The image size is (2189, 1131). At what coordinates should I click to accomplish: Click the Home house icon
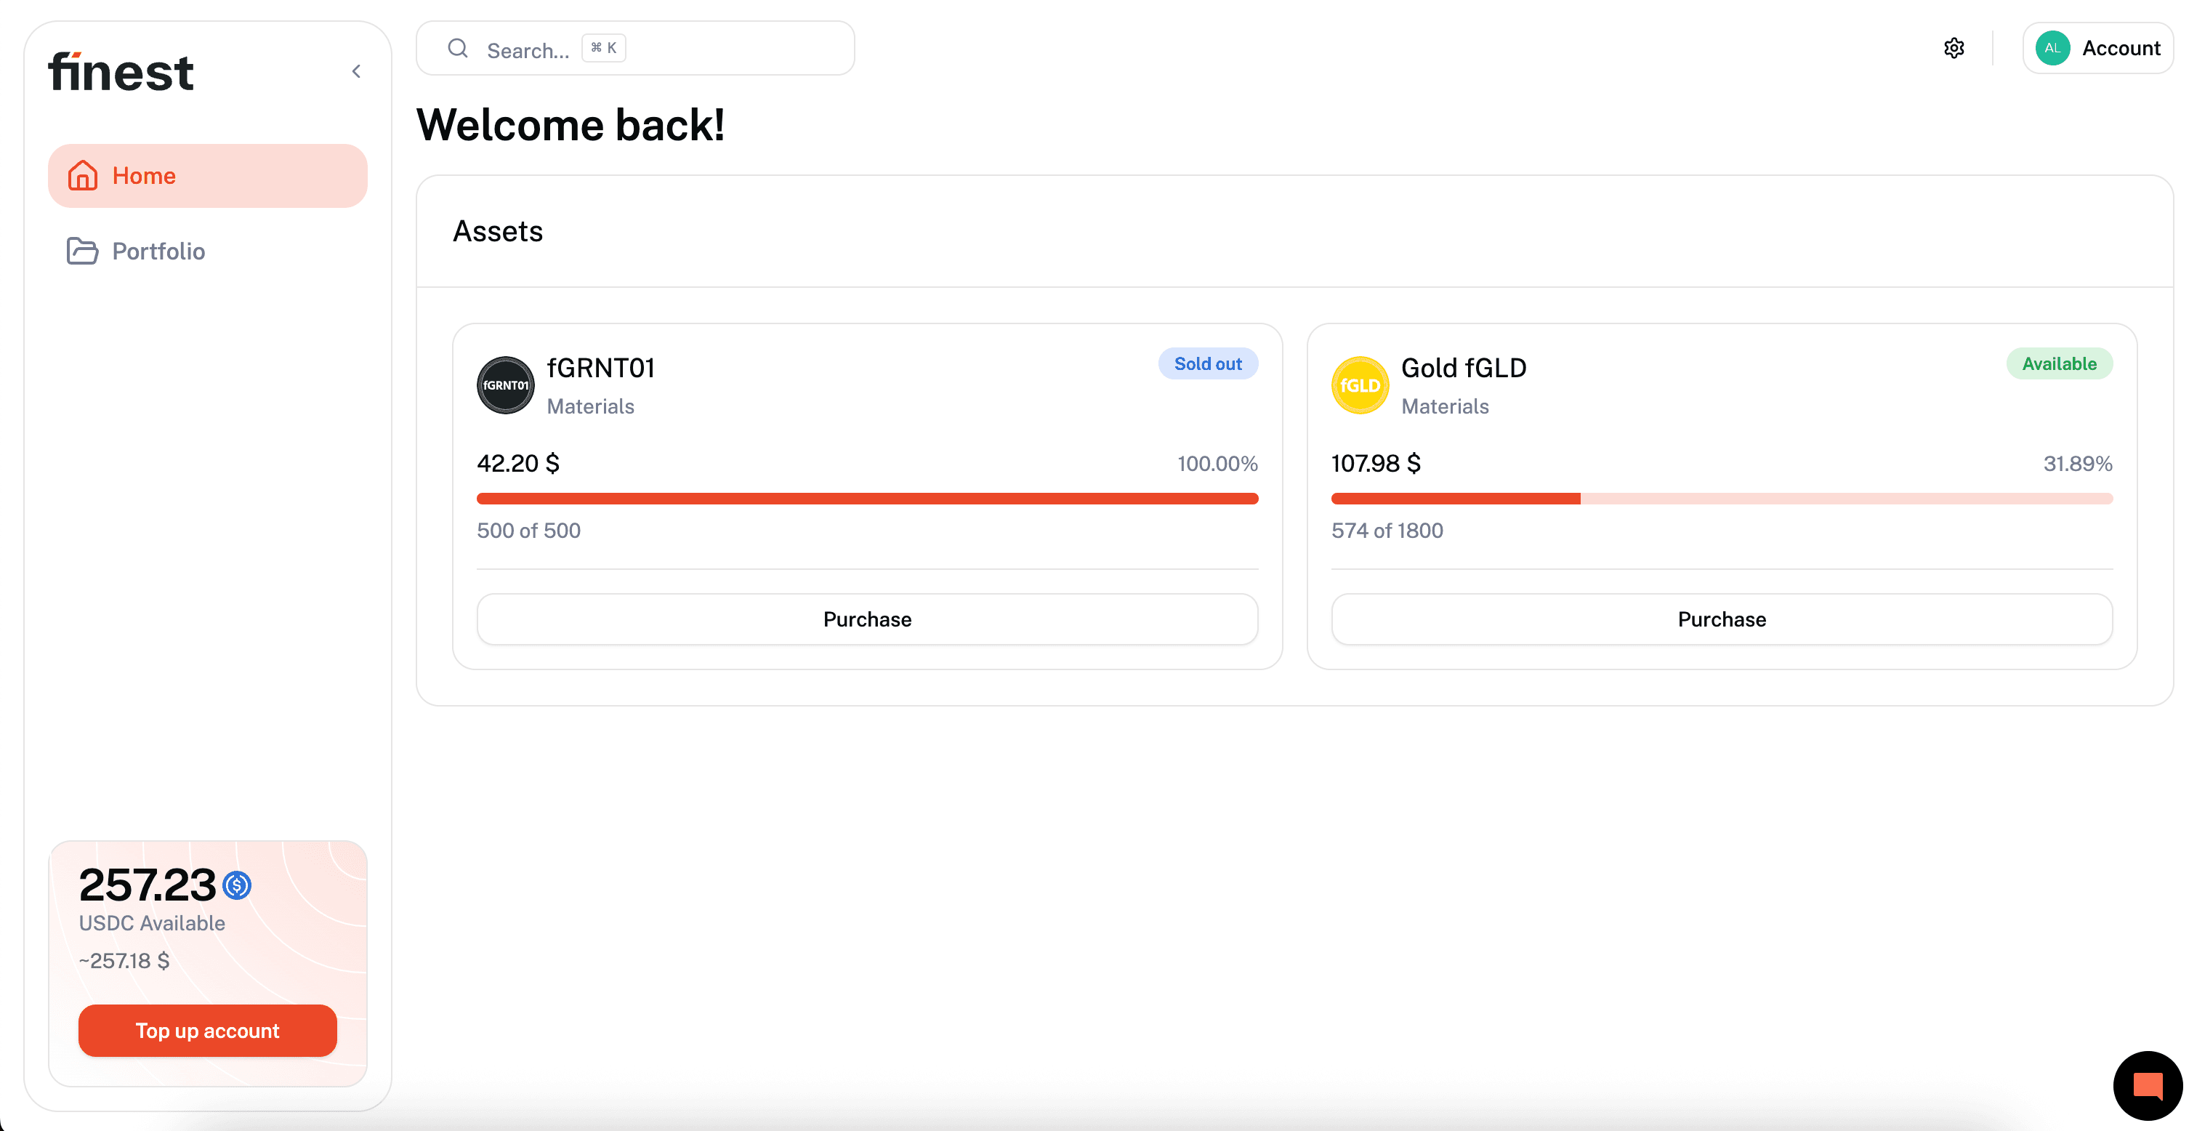coord(82,176)
